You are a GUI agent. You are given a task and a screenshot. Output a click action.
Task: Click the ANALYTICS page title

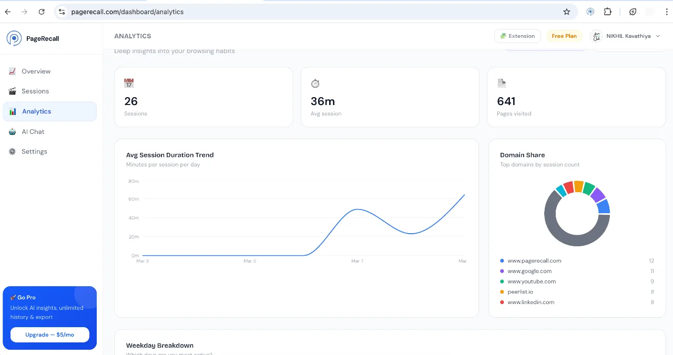132,36
